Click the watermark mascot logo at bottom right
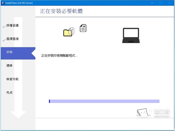 click(x=142, y=112)
